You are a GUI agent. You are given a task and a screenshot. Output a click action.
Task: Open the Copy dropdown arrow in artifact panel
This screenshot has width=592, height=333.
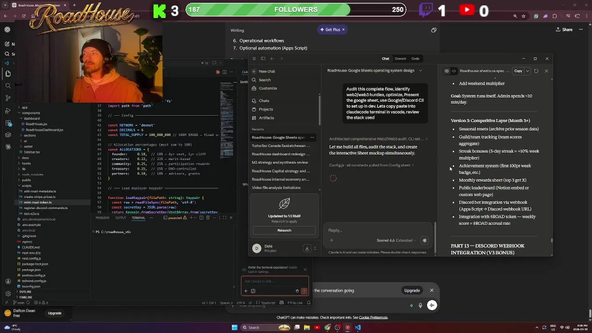coord(527,71)
